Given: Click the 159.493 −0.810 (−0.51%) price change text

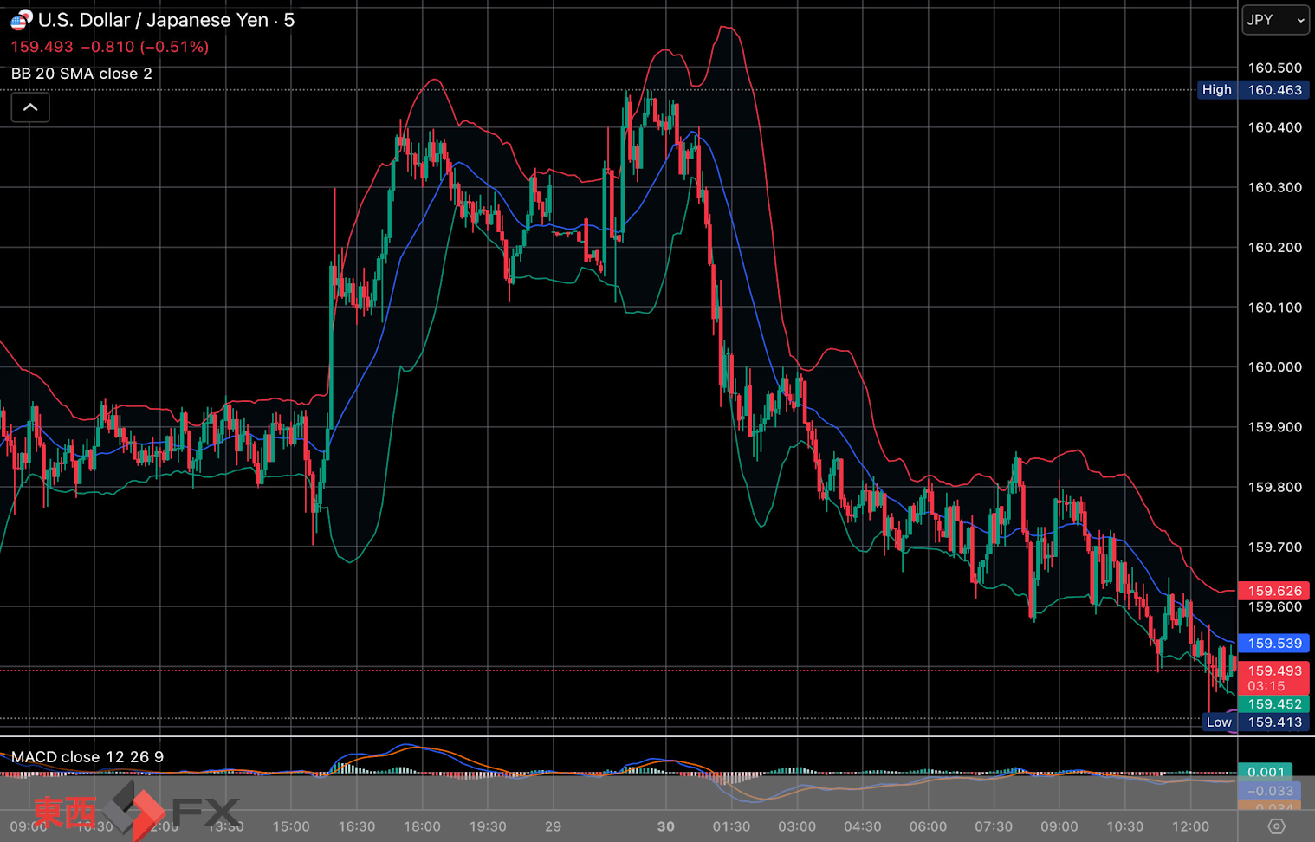Looking at the screenshot, I should point(110,47).
